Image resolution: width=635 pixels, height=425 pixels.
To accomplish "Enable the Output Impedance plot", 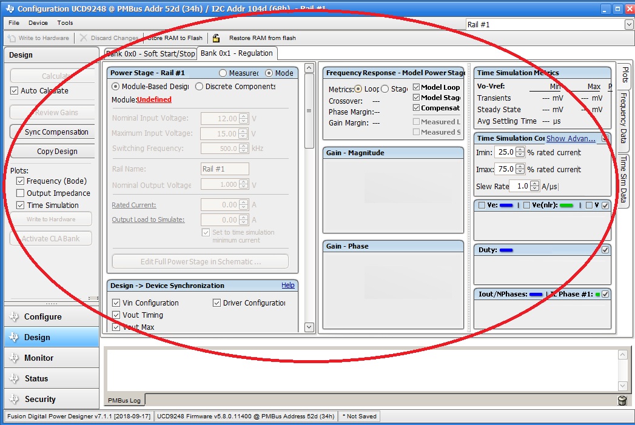I will [20, 193].
